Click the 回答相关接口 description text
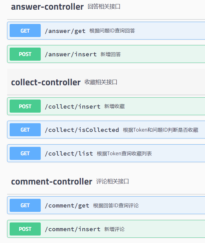Screen dimensions: 205x243 pyautogui.click(x=104, y=7)
